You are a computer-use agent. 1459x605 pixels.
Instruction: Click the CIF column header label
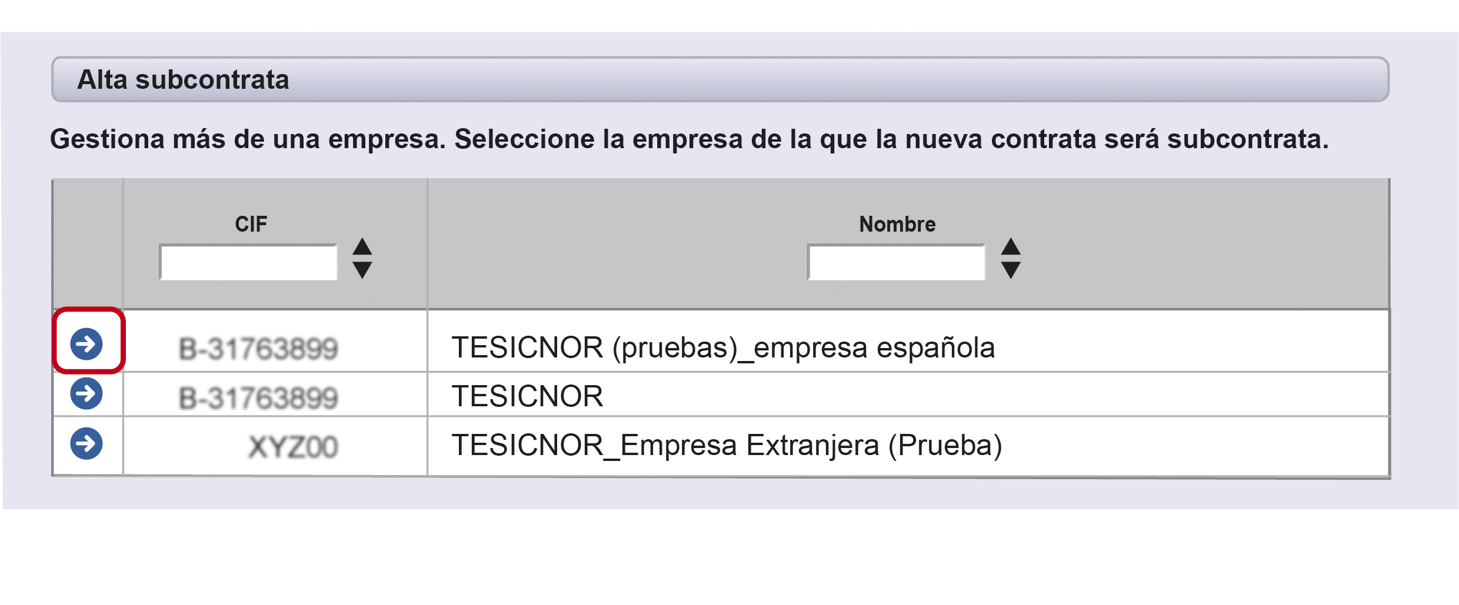251,224
